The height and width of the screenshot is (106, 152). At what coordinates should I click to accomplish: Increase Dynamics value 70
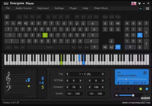click(81, 87)
